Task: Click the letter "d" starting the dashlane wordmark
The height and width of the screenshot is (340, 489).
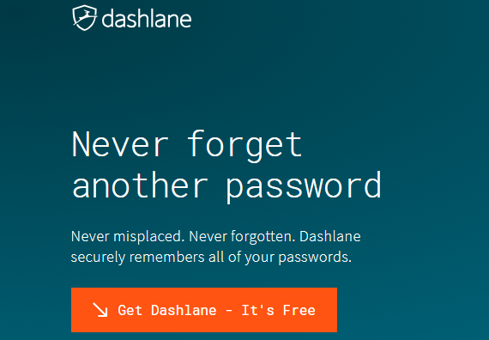Action: 107,19
